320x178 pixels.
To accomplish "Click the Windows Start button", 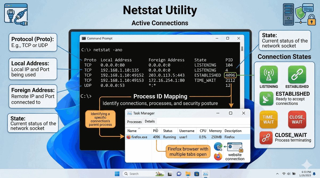I will pyautogui.click(x=117, y=174).
